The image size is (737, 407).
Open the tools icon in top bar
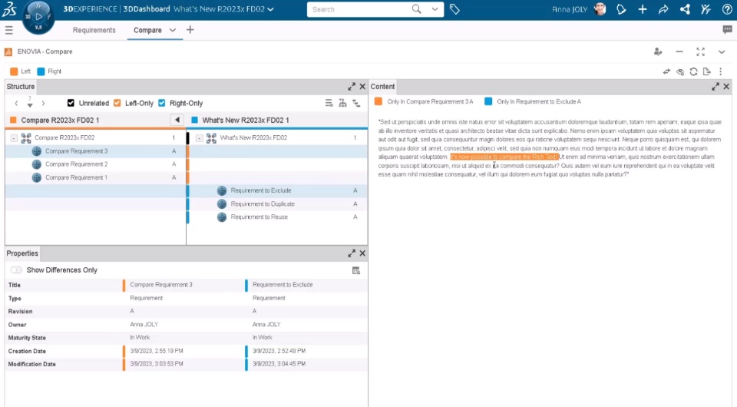point(706,9)
